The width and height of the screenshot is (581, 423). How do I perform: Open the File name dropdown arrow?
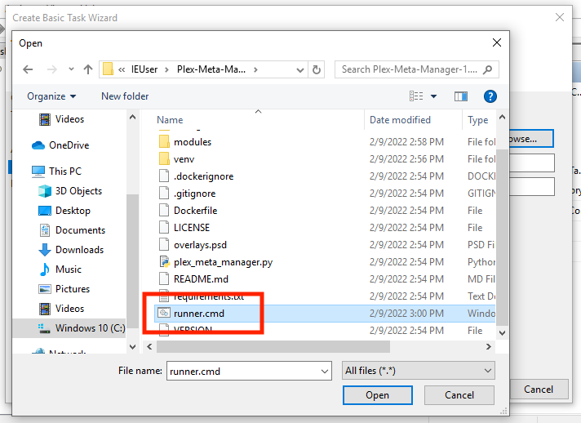click(x=325, y=371)
